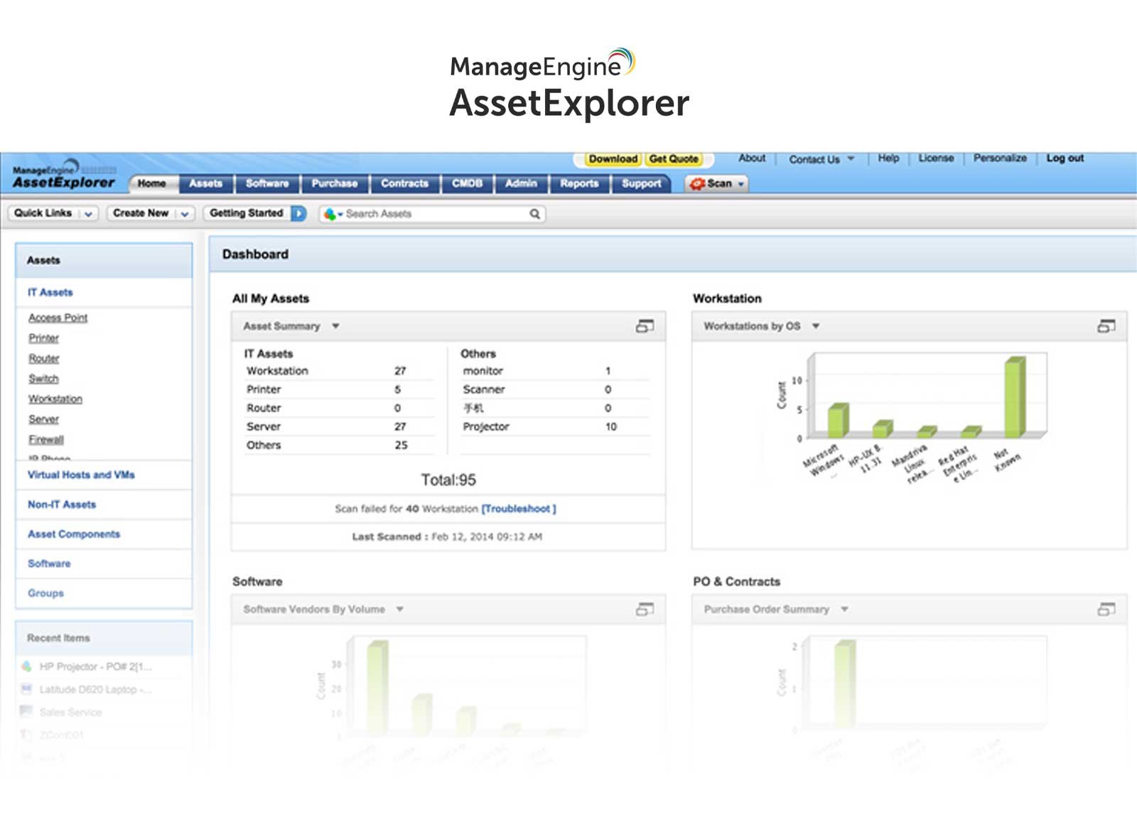This screenshot has height=837, width=1137.
Task: Click the AssetExplorer logo
Action: pos(64,175)
